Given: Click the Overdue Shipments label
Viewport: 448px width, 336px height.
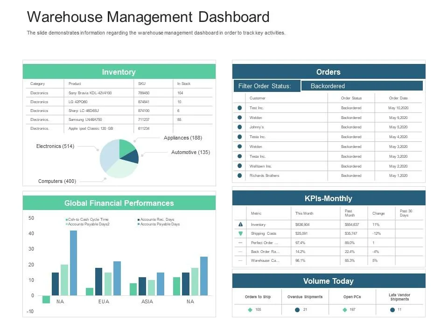Looking at the screenshot, I should click(x=305, y=297).
